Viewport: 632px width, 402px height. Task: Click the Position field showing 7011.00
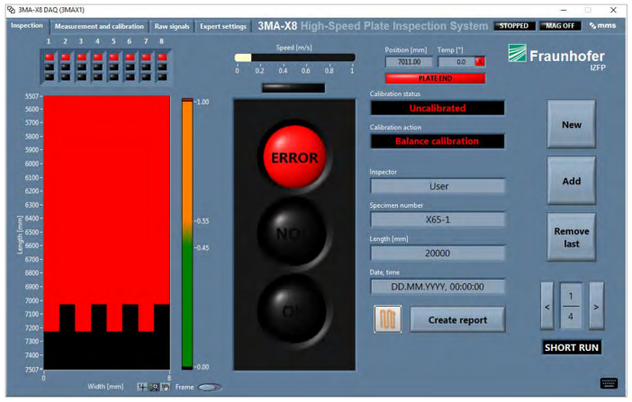click(x=409, y=62)
